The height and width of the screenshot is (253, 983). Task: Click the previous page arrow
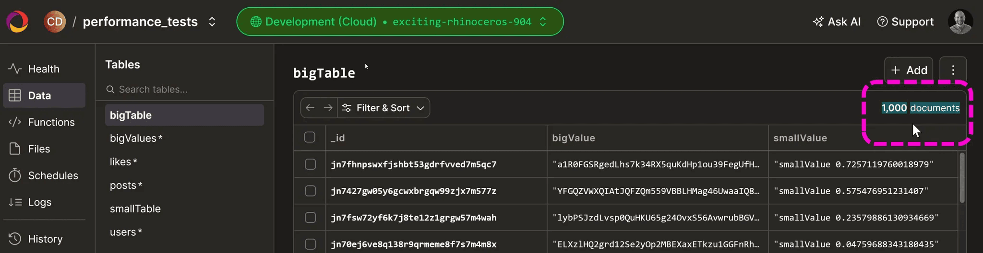310,108
